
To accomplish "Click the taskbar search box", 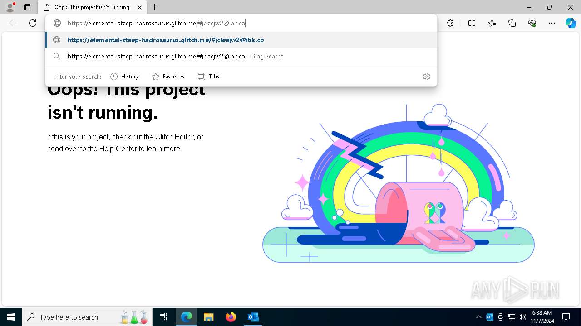I will tap(88, 317).
